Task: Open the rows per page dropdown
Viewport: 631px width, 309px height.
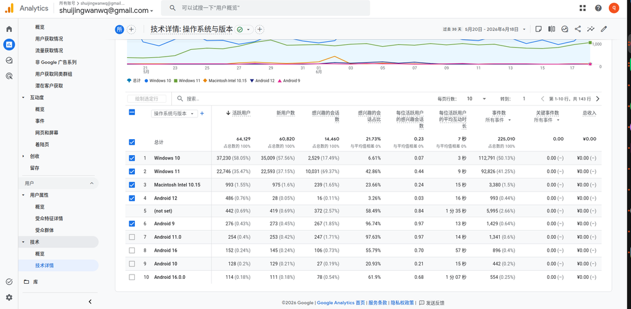Action: pos(476,98)
